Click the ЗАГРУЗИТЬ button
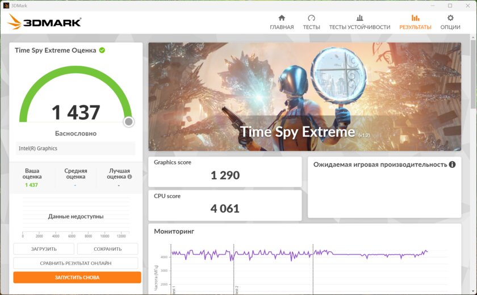 point(44,249)
